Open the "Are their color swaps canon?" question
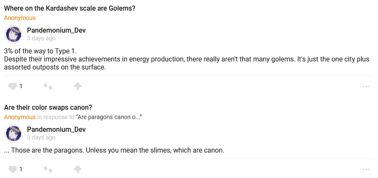The width and height of the screenshot is (378, 178). point(48,107)
